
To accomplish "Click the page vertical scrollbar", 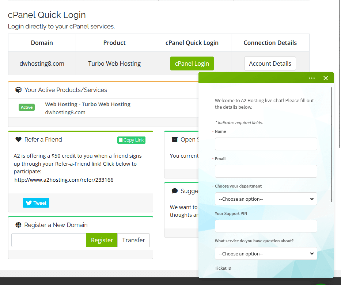I will tap(340, 74).
